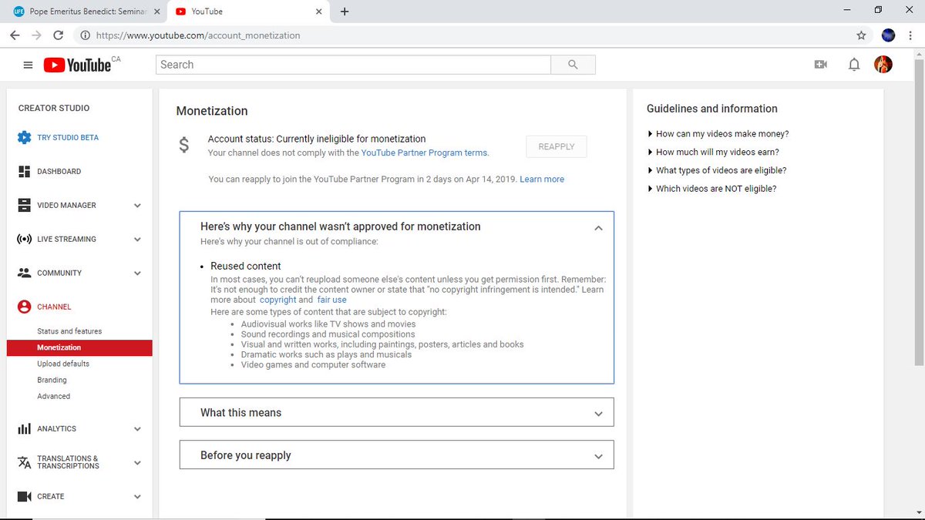Expand Translations & Transcriptions section
Viewport: 925px width, 520px height.
137,463
